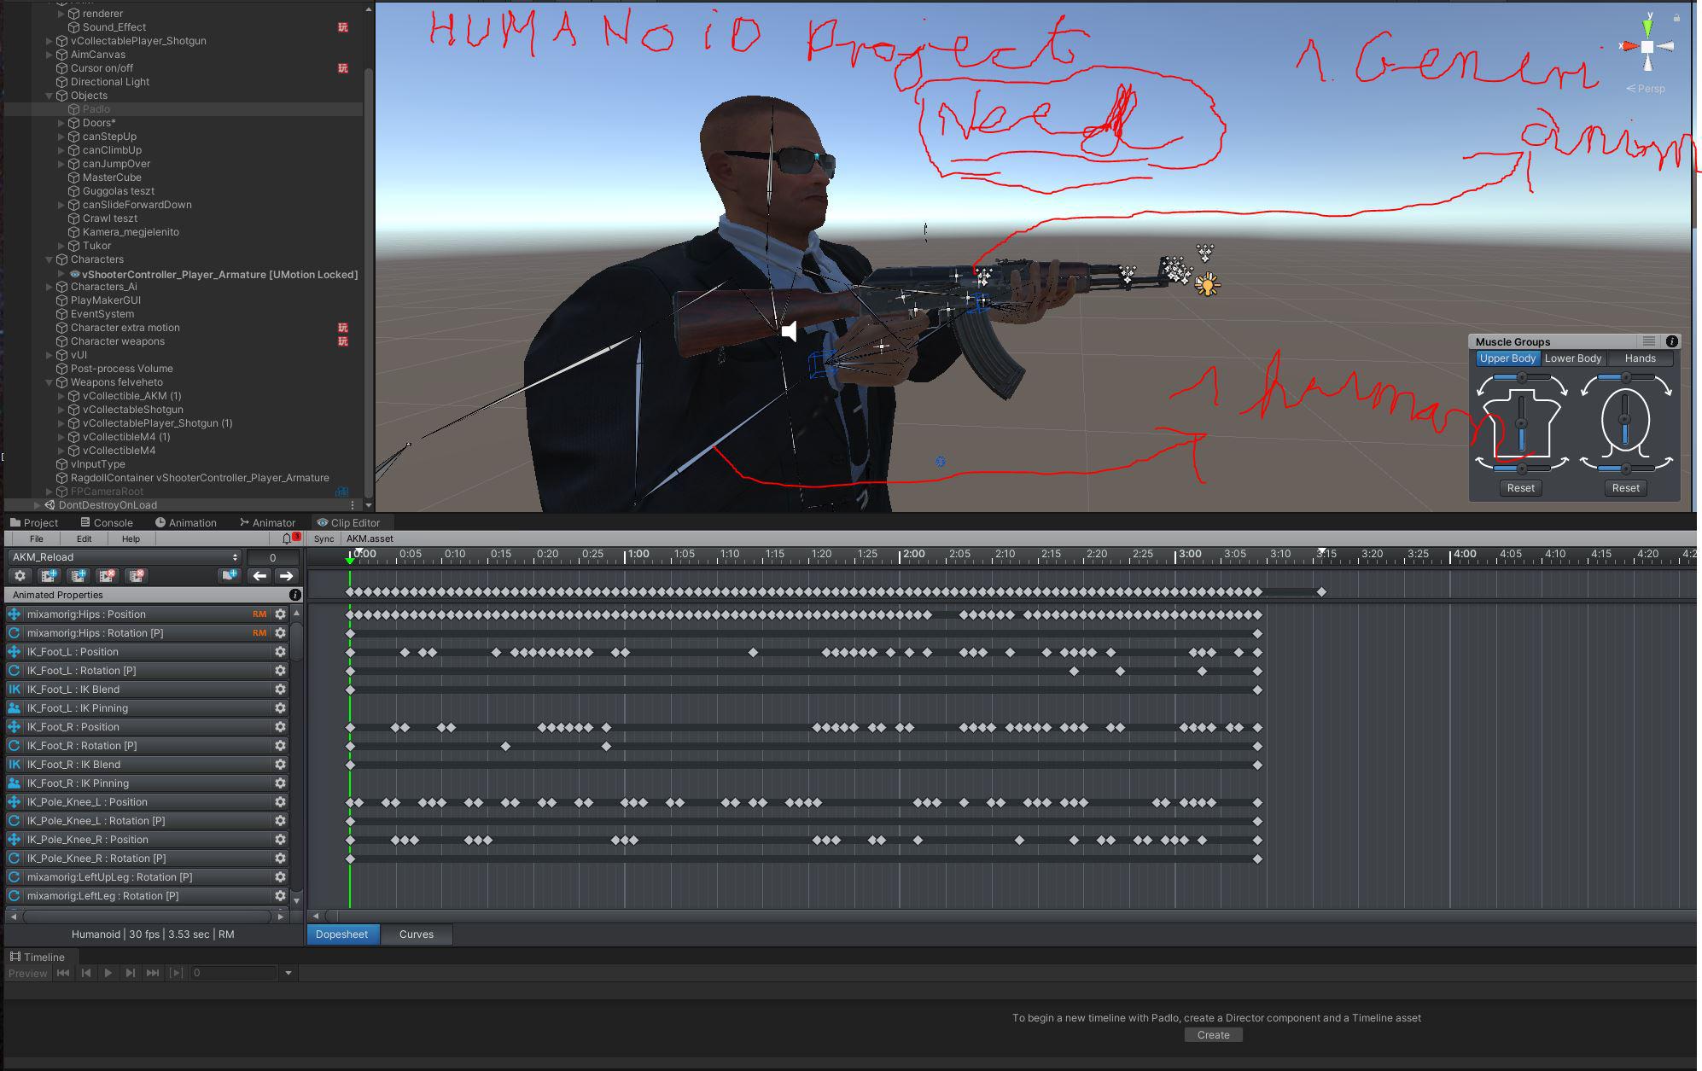Viewport: 1702px width, 1071px height.
Task: Open the AKM_Reload clip dropdown
Action: (x=124, y=557)
